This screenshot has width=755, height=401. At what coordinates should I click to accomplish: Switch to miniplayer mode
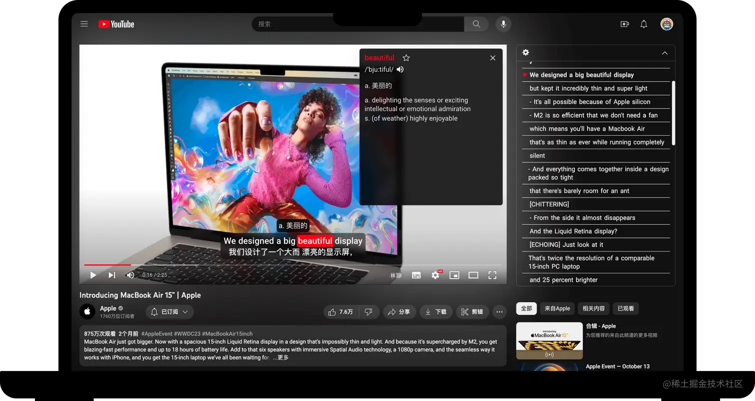point(454,275)
